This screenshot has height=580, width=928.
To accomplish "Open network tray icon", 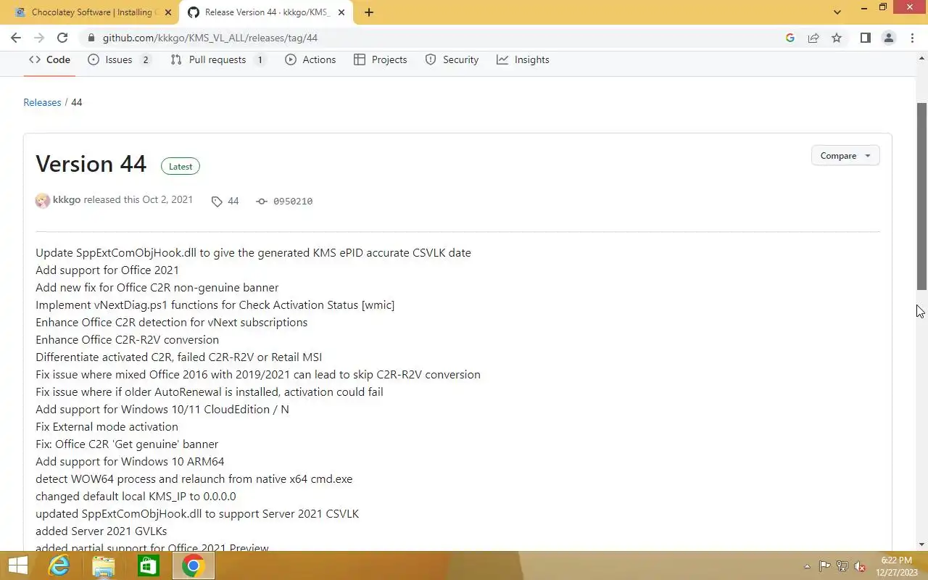I will (x=842, y=566).
